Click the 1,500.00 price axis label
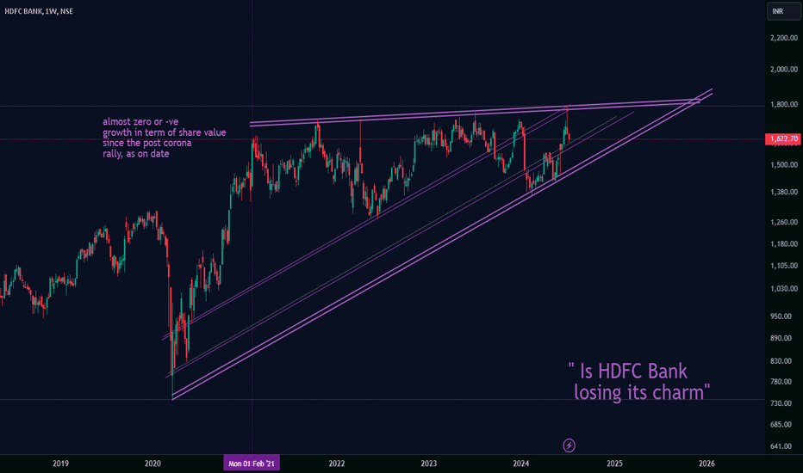This screenshot has height=473, width=803. click(784, 164)
